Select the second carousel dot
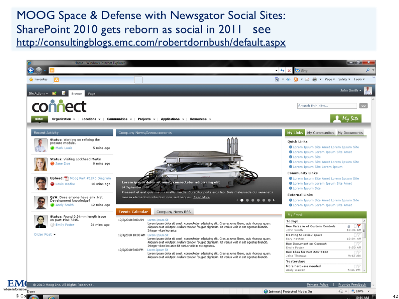The width and height of the screenshot is (399, 299). (247, 201)
